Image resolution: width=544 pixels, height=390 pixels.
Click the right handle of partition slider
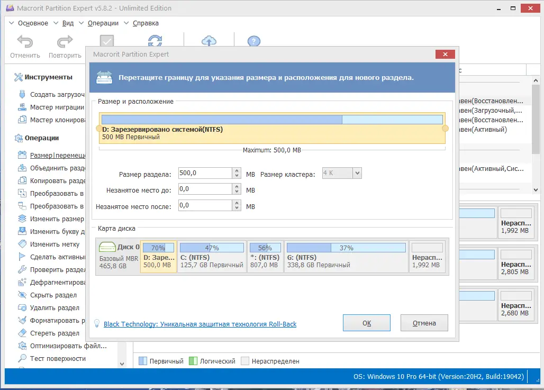(445, 129)
